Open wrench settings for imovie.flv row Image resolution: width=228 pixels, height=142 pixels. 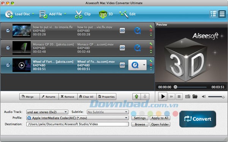point(151,27)
